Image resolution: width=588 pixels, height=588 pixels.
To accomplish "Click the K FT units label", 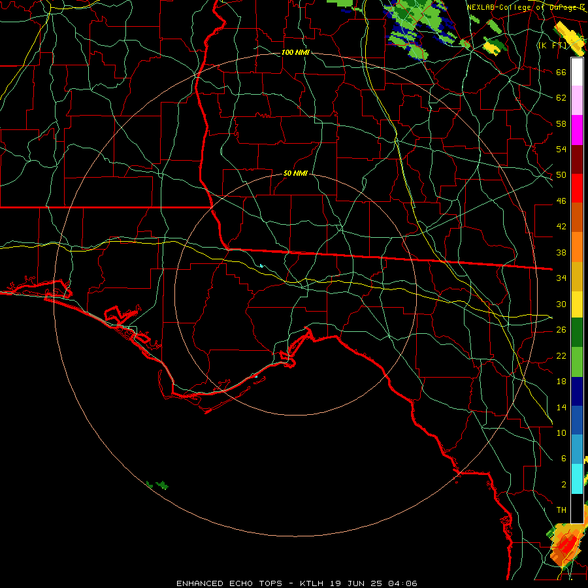I will (x=552, y=45).
